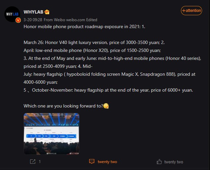Enlarge the conference roadmap photo thumbnail
This screenshot has height=170, width=210.
(x=52, y=134)
